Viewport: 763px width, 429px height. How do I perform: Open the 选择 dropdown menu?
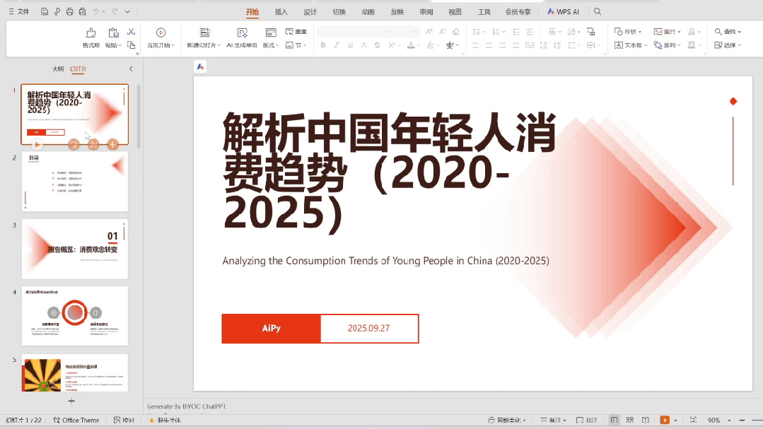(732, 45)
